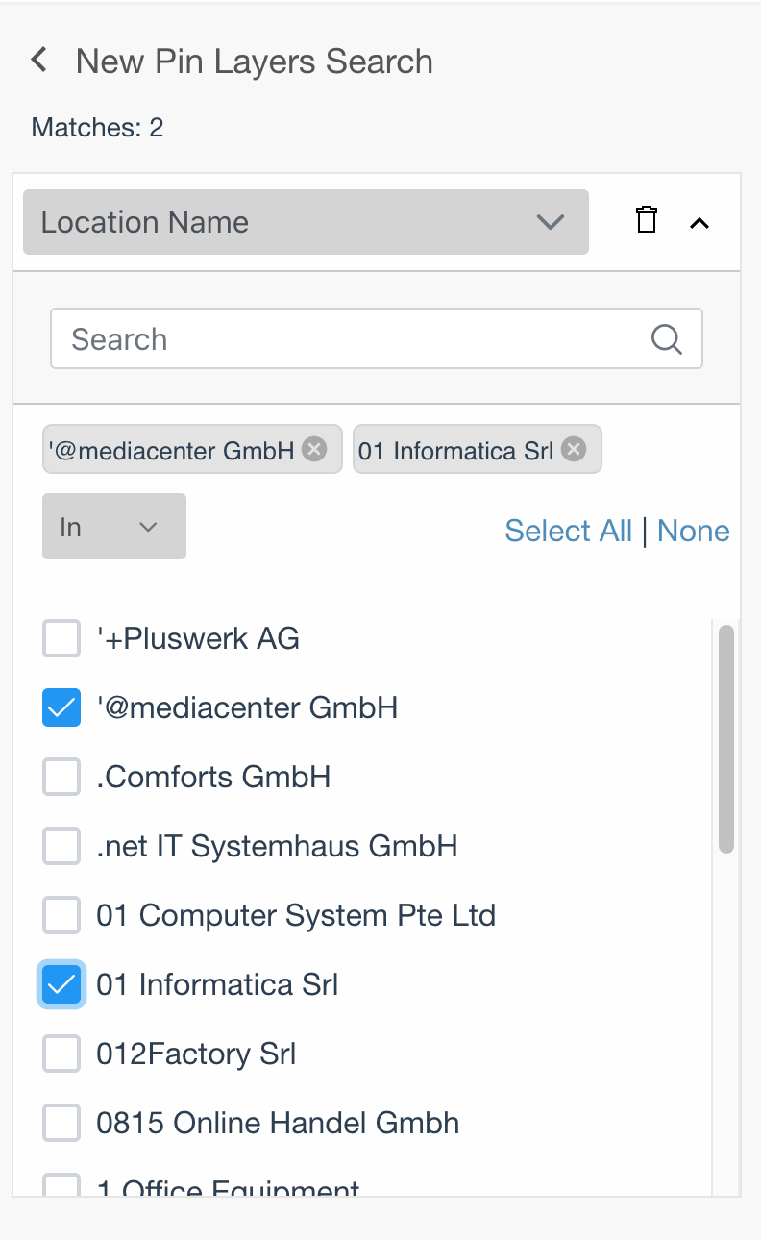Open the Location Name dropdown

pos(306,222)
